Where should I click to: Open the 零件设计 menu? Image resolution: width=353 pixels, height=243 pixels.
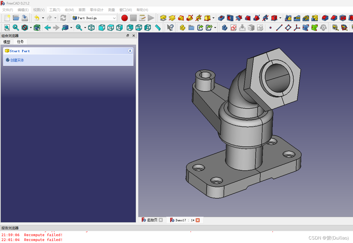pyautogui.click(x=96, y=10)
